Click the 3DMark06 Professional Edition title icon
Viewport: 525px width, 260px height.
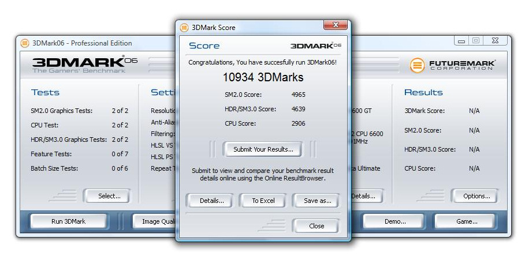point(25,43)
